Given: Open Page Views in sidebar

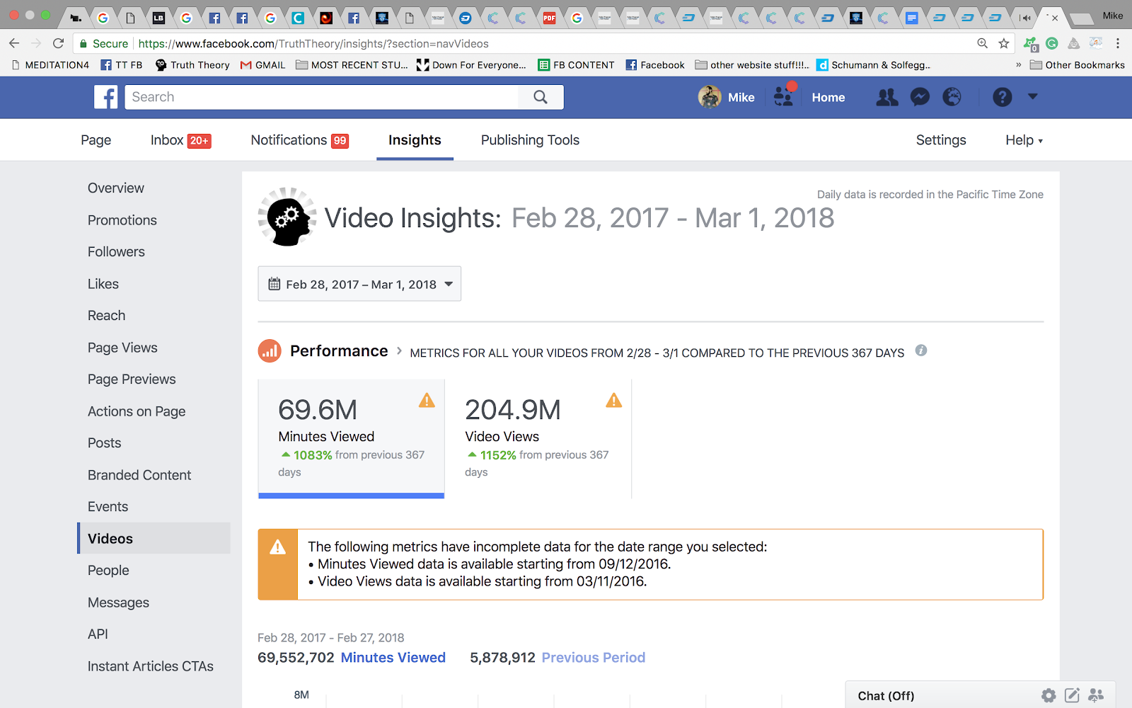Looking at the screenshot, I should tap(122, 348).
